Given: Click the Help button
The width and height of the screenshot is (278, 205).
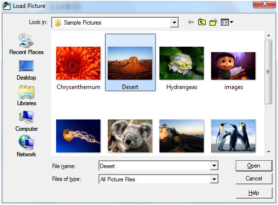Looking at the screenshot, I should [x=254, y=193].
